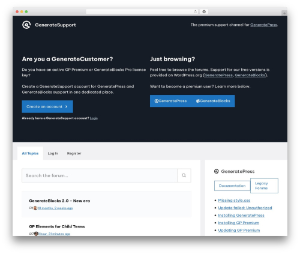The height and width of the screenshot is (254, 300).
Task: Open topic GP Elements for Child Terms
Action: [57, 226]
